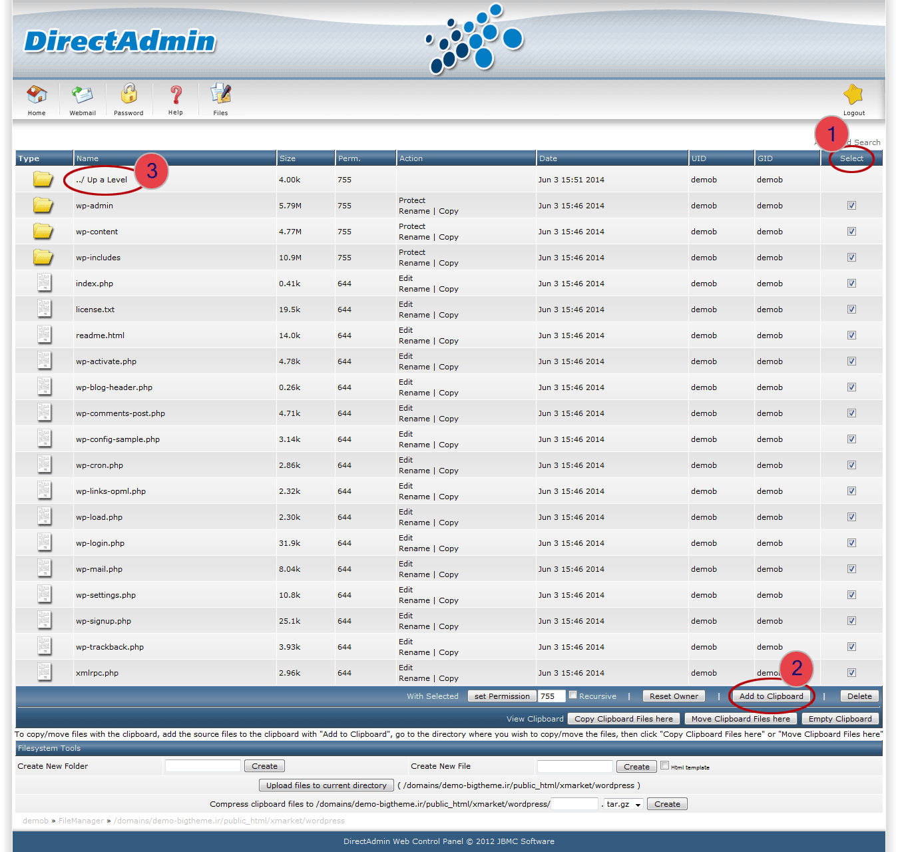Click the file icon for xmlrpc.php
The image size is (898, 852).
point(44,672)
